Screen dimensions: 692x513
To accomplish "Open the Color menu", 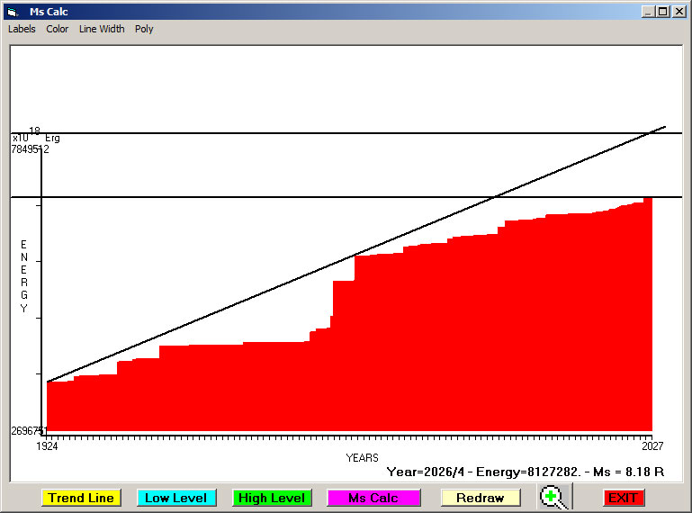I will click(x=58, y=29).
